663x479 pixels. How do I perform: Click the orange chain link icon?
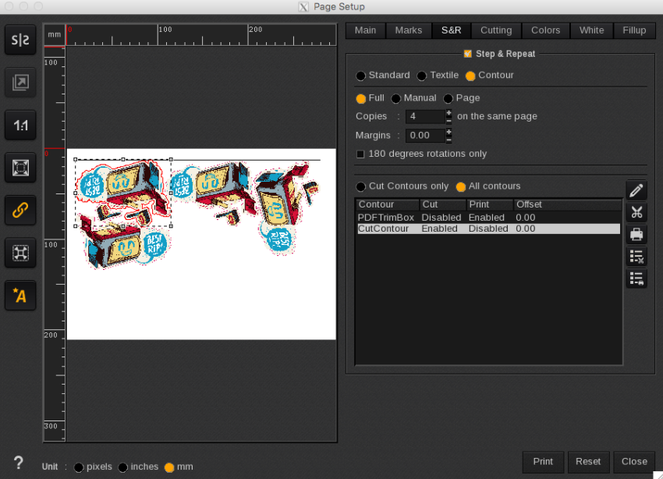20,209
